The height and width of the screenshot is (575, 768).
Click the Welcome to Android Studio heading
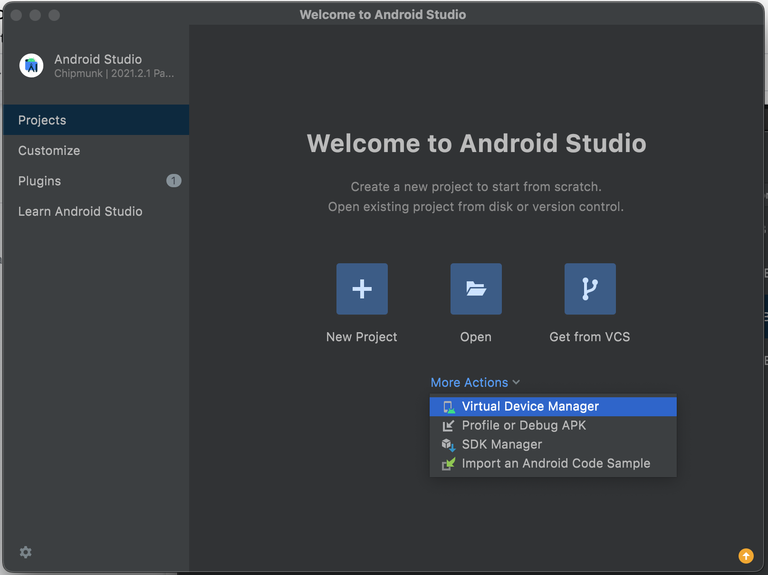pos(477,143)
